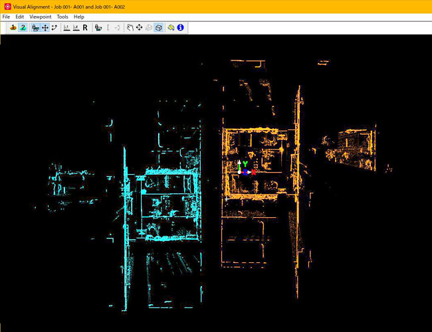Activate the four-arrow translate tool

click(45, 27)
